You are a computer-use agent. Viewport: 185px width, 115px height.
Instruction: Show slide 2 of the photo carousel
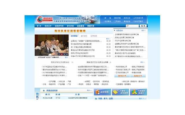click(x=62, y=54)
